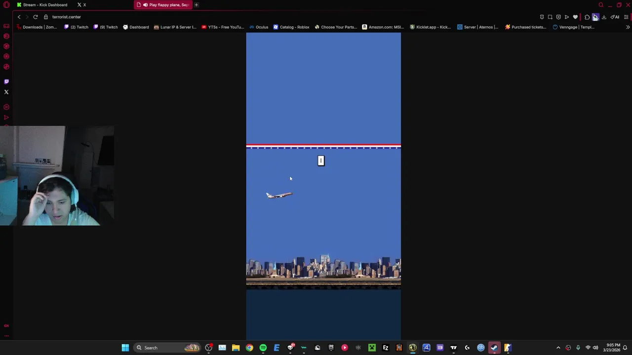This screenshot has height=355, width=632.
Task: Open a new tab with the plus button
Action: pyautogui.click(x=197, y=5)
